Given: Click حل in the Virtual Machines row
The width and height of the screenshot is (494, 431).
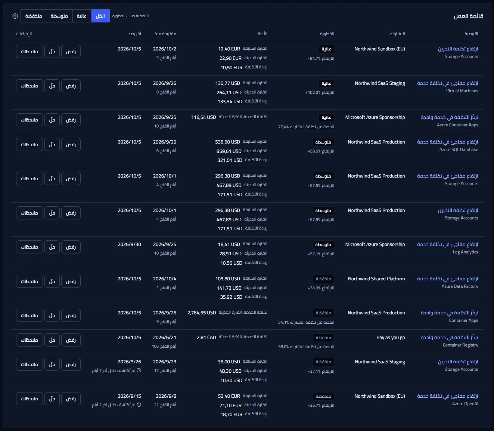Looking at the screenshot, I should tap(52, 86).
